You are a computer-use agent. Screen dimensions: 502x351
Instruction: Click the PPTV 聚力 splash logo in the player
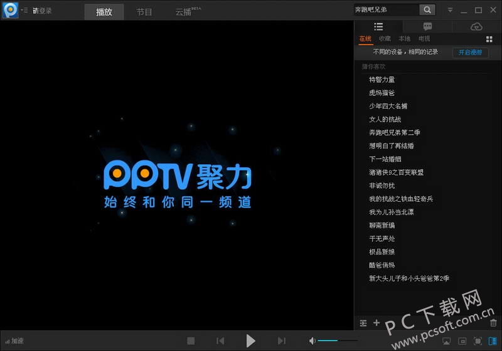pyautogui.click(x=178, y=184)
